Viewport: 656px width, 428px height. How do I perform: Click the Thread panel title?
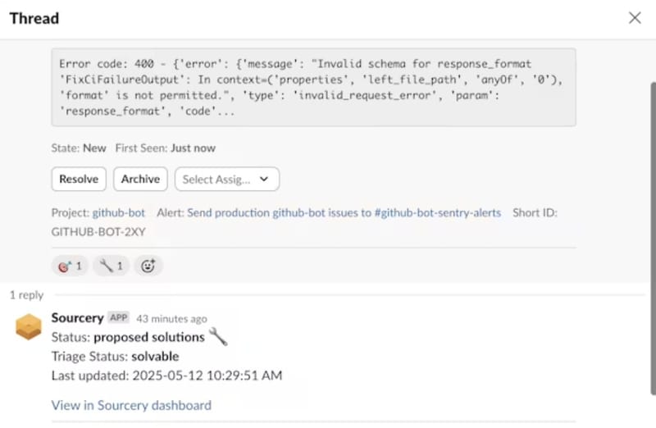tap(34, 18)
